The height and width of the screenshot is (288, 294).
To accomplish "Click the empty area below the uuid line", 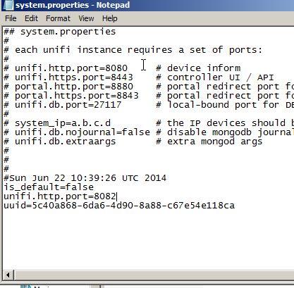I will click(148, 239).
